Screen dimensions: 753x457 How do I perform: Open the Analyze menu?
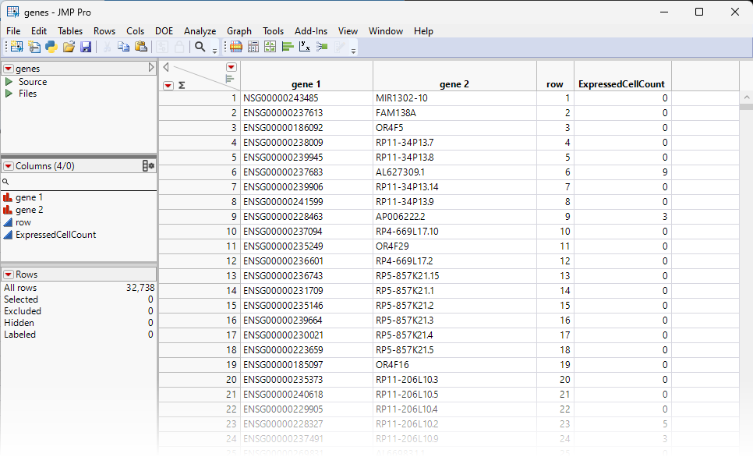click(x=200, y=31)
